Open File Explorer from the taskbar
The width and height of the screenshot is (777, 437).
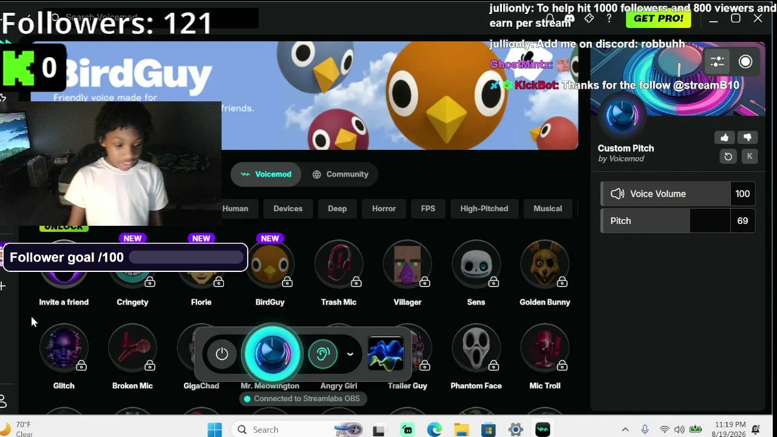(461, 430)
